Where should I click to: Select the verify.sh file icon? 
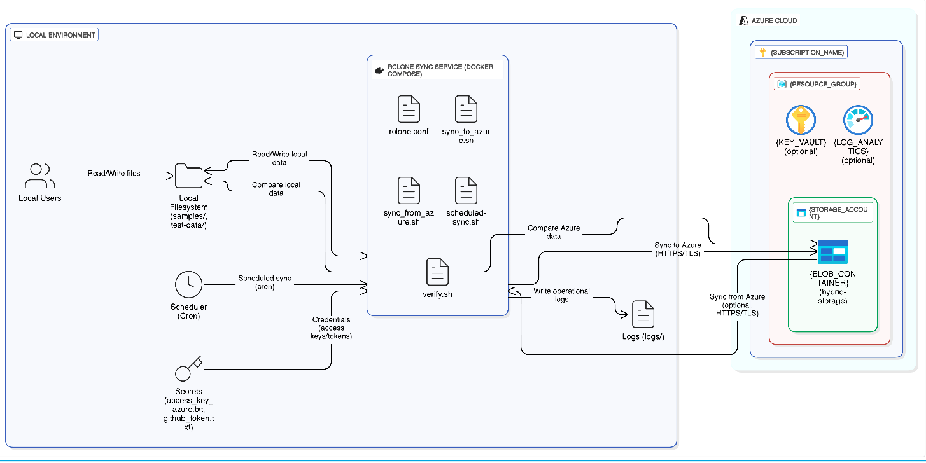click(437, 272)
